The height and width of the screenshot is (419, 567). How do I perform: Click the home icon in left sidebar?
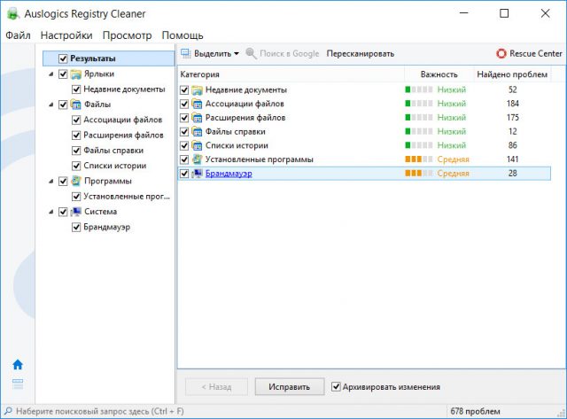pos(17,364)
